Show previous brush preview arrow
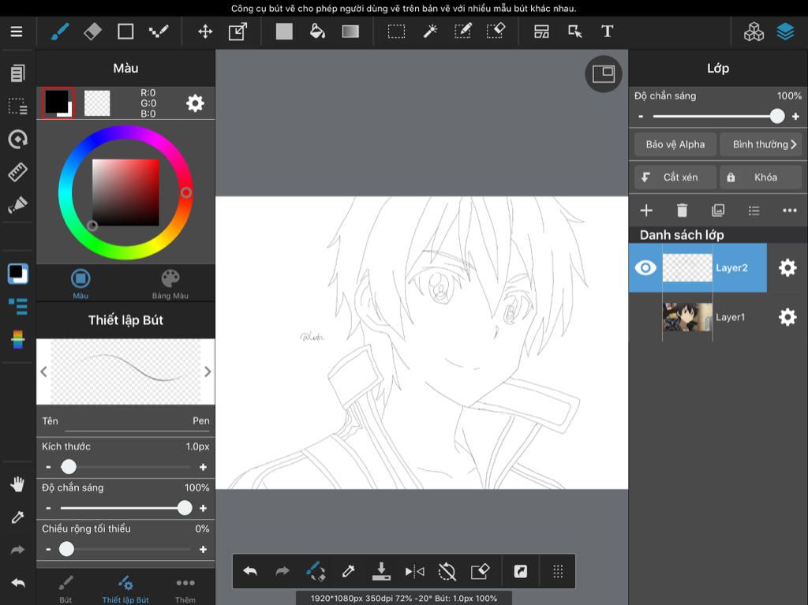 (44, 372)
